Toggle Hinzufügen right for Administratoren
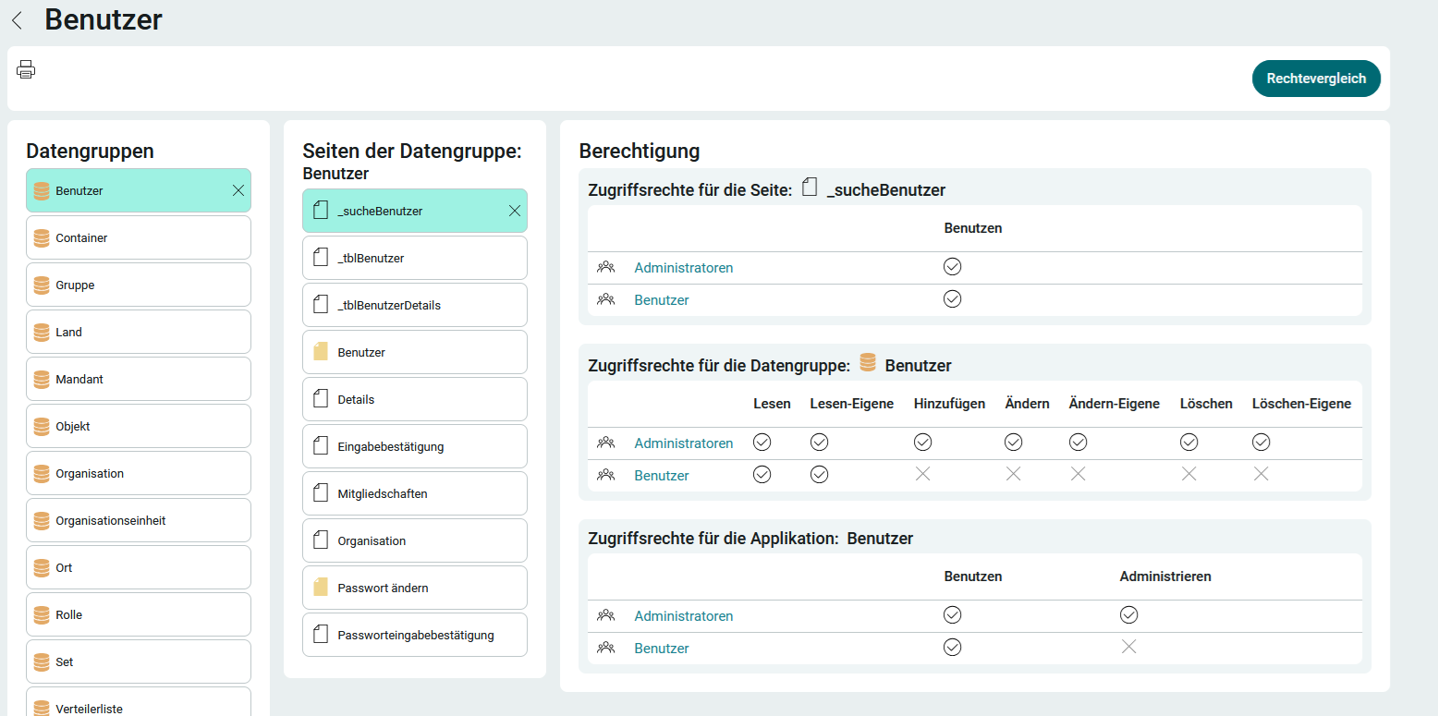The height and width of the screenshot is (716, 1438). point(923,443)
